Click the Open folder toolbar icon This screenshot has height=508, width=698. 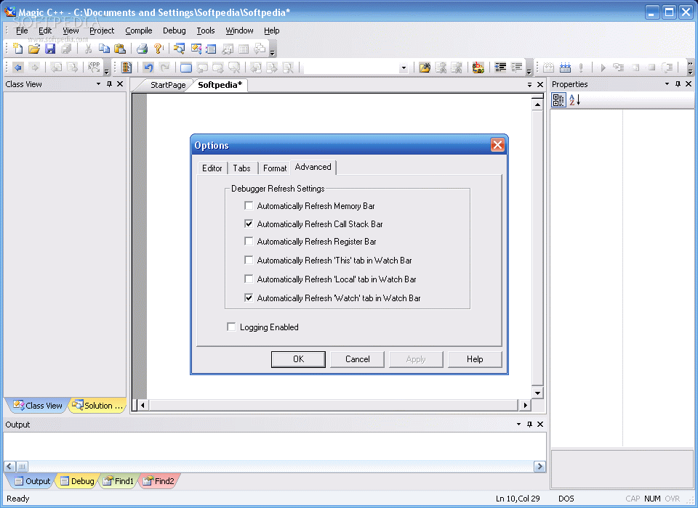pos(34,49)
